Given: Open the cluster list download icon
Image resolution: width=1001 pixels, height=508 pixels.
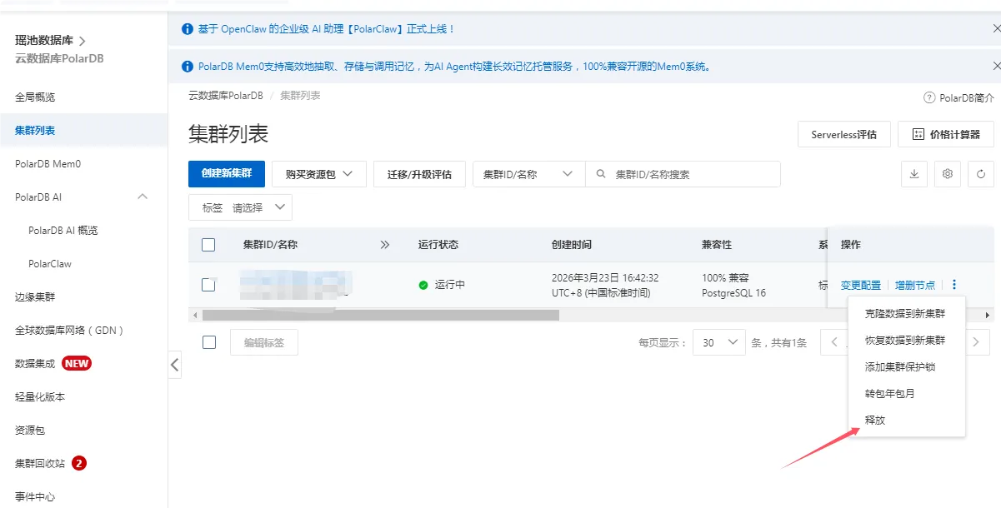Looking at the screenshot, I should [x=914, y=174].
